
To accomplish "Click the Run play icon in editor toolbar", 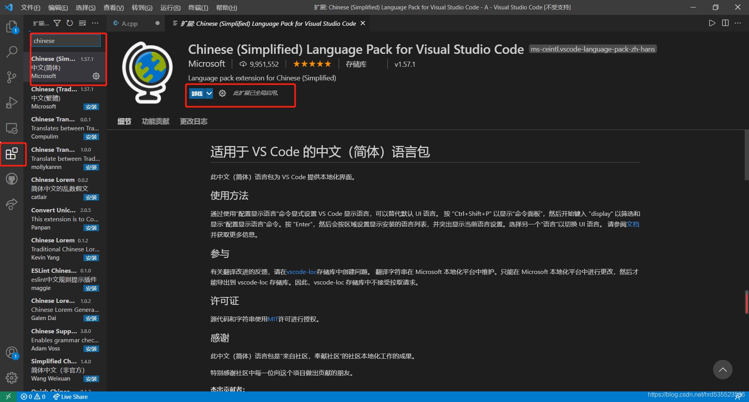I will coord(712,23).
